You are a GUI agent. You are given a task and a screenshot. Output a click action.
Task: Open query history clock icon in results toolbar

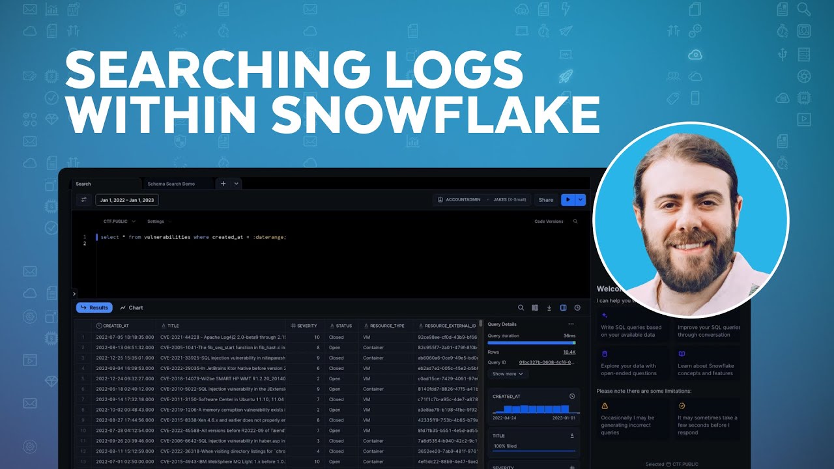pyautogui.click(x=577, y=307)
